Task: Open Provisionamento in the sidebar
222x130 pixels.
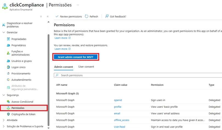Action: pos(21,73)
